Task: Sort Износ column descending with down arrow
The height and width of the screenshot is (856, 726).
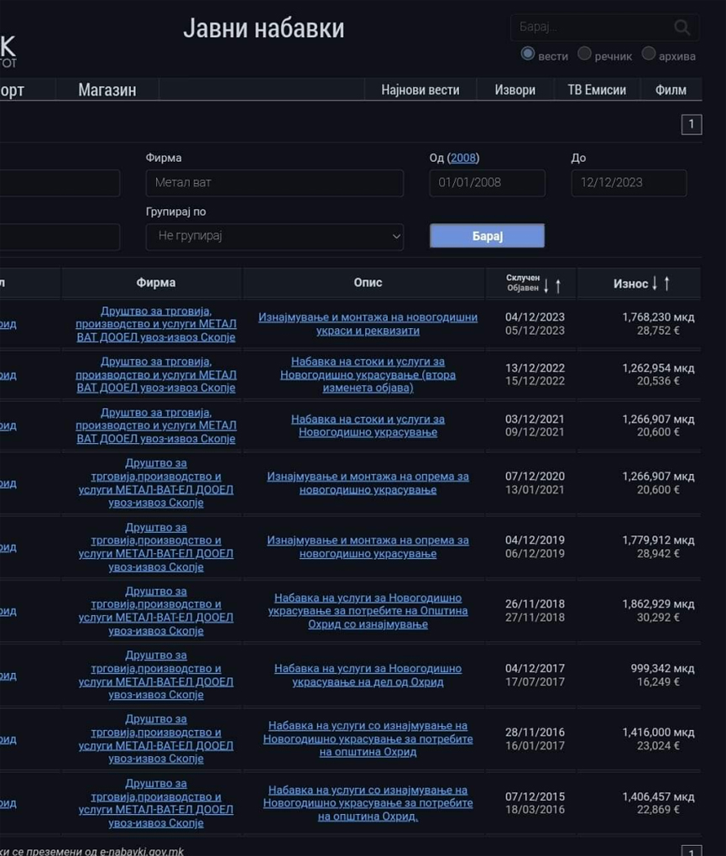Action: pos(655,283)
